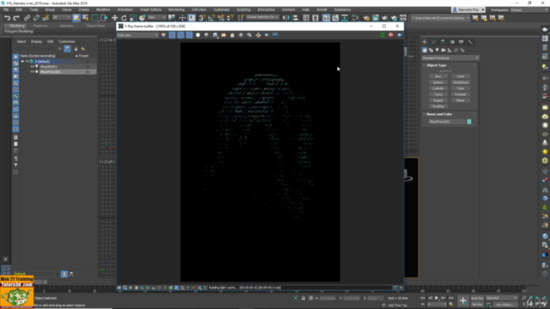This screenshot has width=550, height=309.
Task: Click the lock icon in Scene Explorer toolbar
Action: (76, 49)
